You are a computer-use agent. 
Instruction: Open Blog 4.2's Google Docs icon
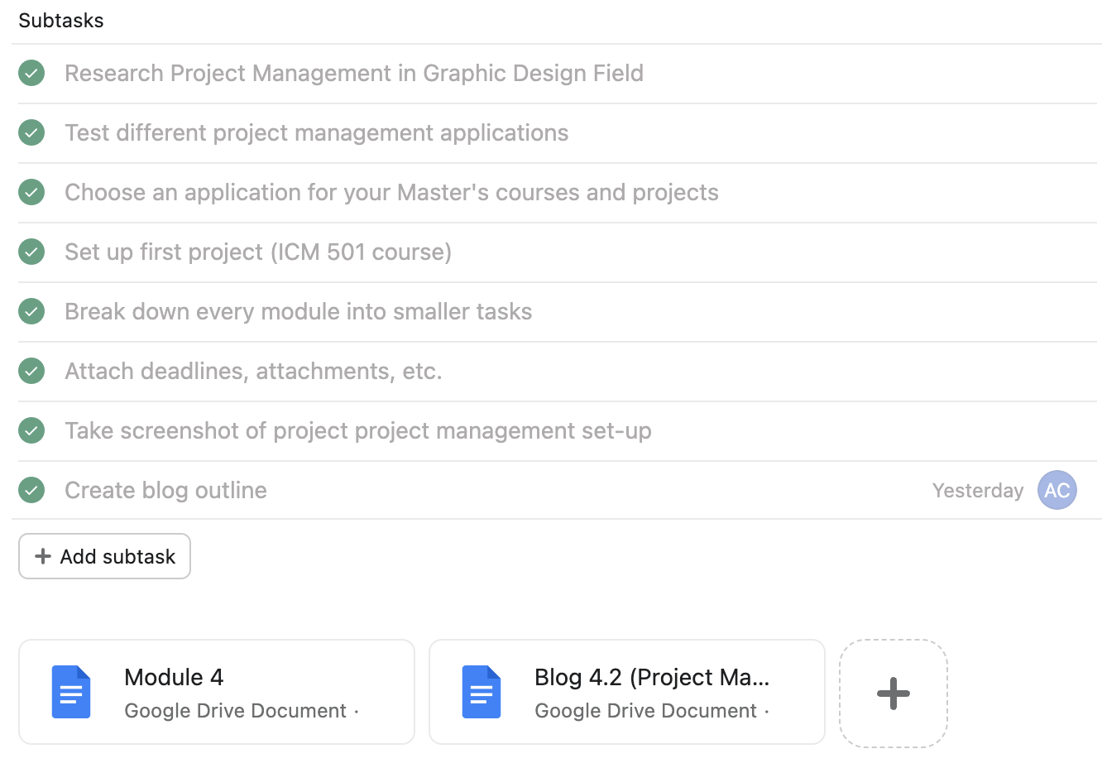point(482,692)
